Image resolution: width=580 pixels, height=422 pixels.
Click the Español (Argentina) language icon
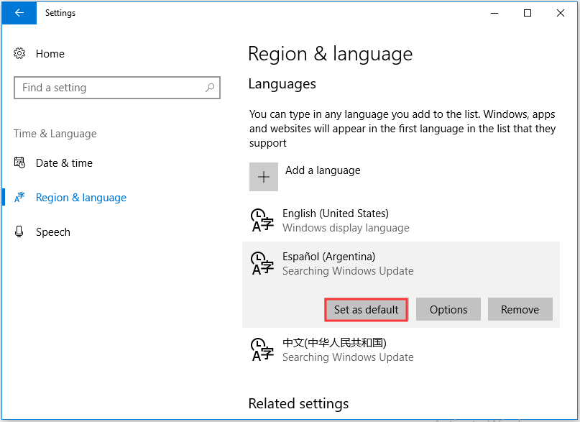(262, 264)
